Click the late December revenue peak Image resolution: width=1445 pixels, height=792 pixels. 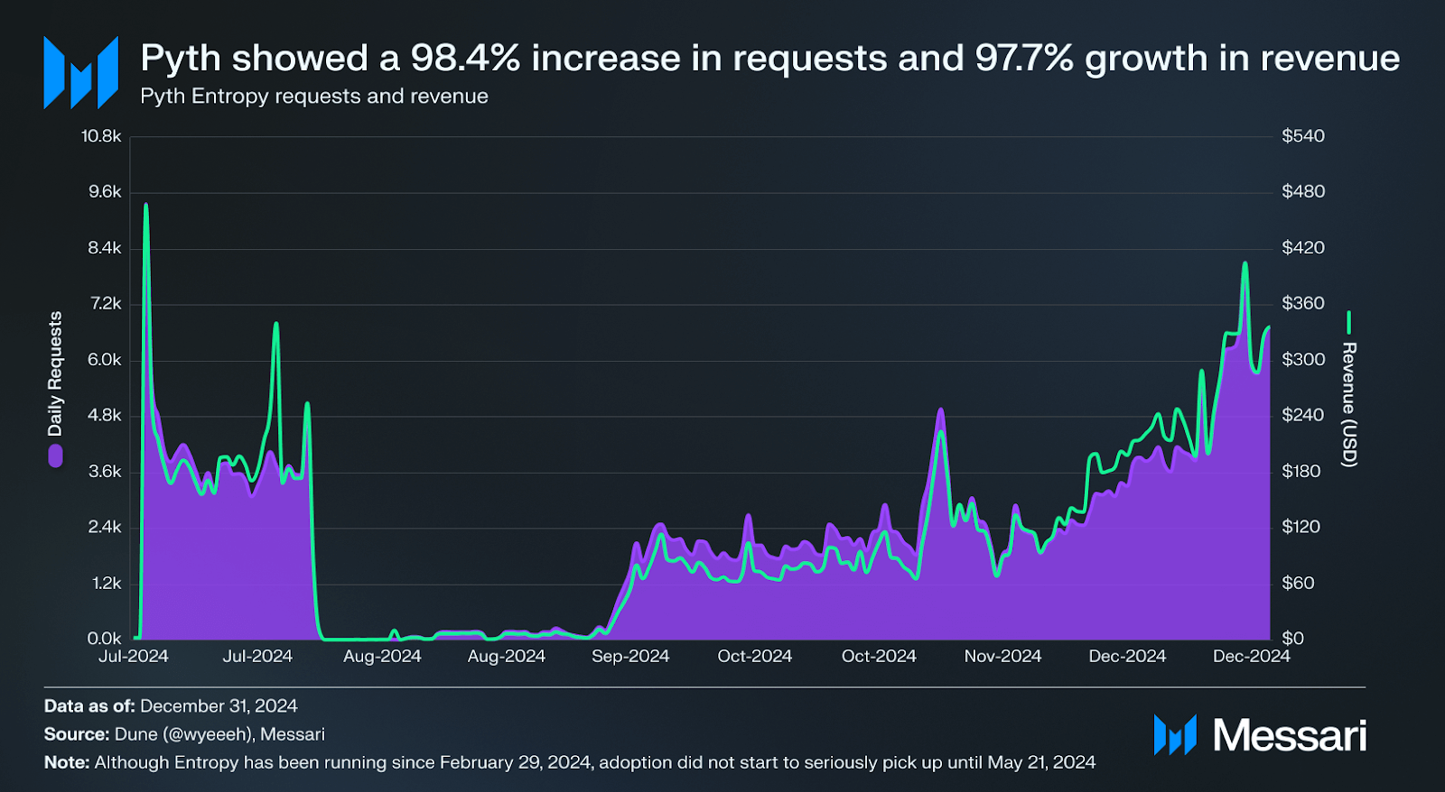pyautogui.click(x=1245, y=264)
